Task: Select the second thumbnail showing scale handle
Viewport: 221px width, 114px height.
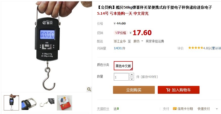Action: pos(29,103)
